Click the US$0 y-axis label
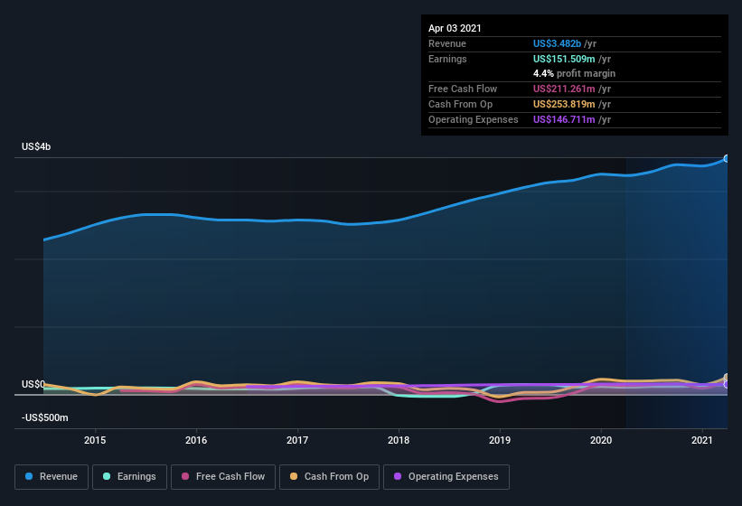Screen dimensions: 742x506 click(x=33, y=384)
